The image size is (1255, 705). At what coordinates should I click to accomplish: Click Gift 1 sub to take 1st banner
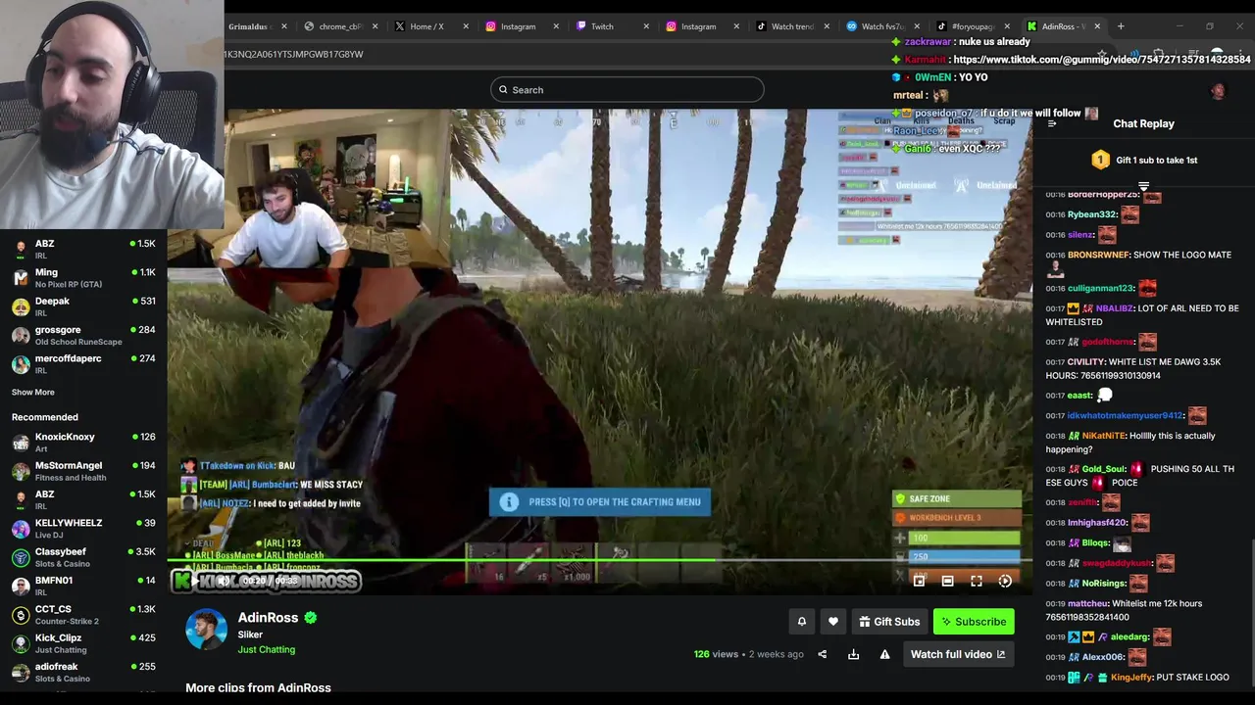click(x=1143, y=160)
